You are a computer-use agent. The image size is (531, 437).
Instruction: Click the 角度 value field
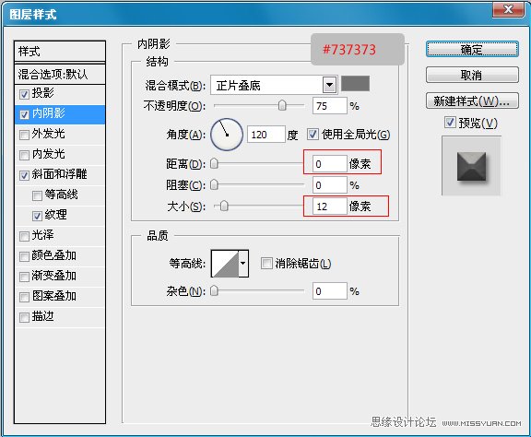click(265, 135)
